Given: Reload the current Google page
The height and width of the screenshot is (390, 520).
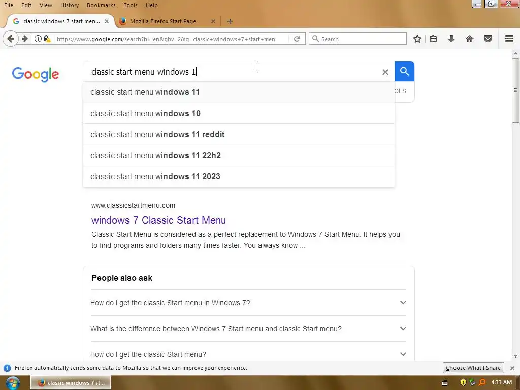Looking at the screenshot, I should pos(297,39).
